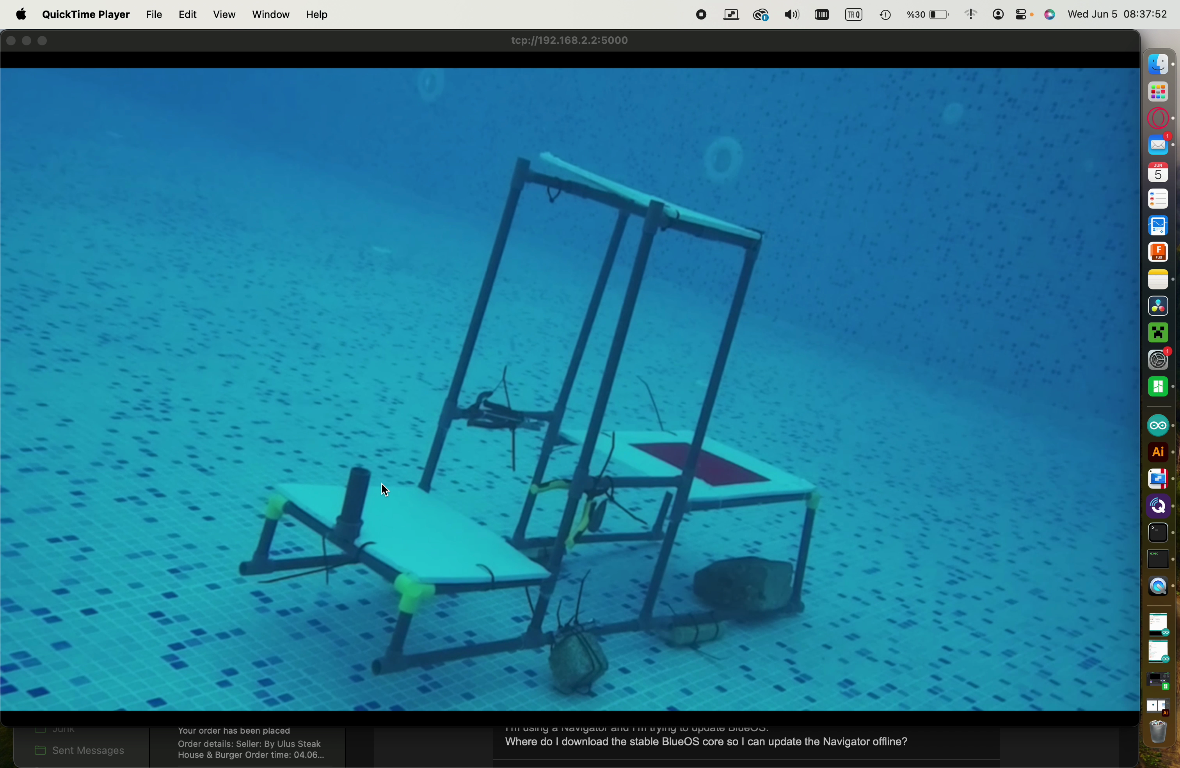Image resolution: width=1180 pixels, height=768 pixels.
Task: Open the TR Q keyboard input source menu
Action: click(854, 15)
